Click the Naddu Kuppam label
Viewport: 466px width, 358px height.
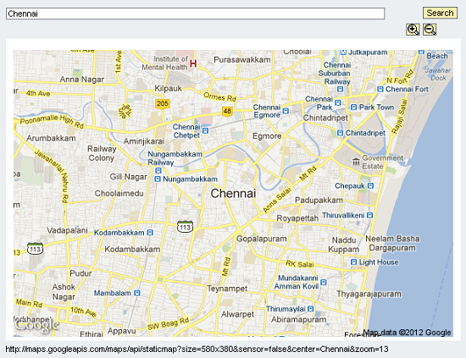pyautogui.click(x=343, y=245)
